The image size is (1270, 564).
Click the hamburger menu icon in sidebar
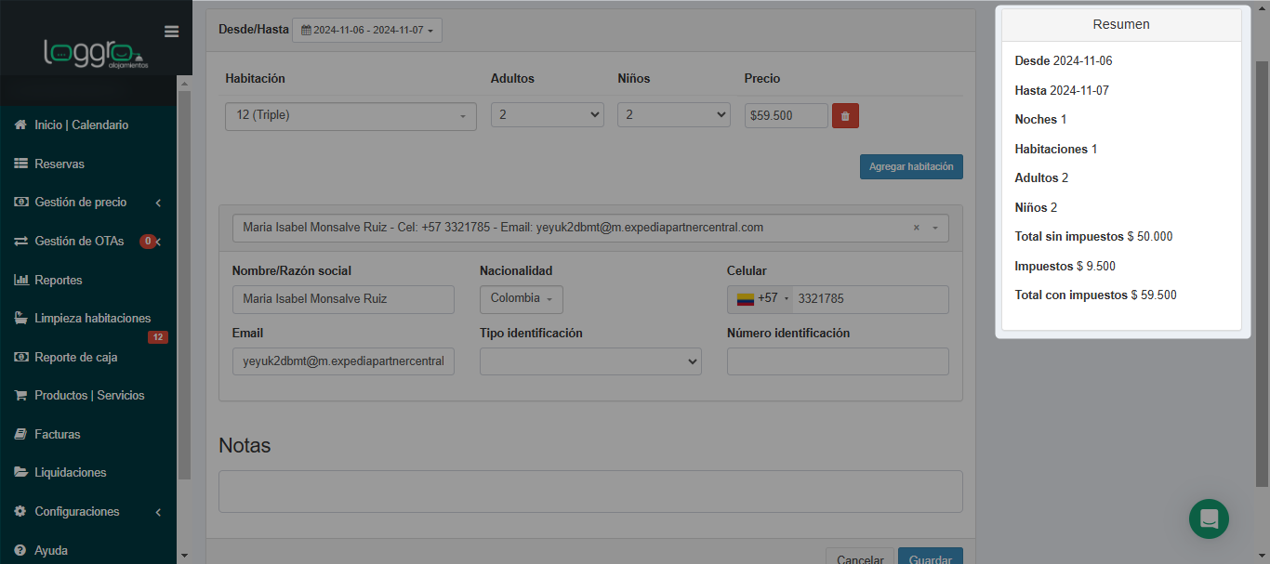171,32
